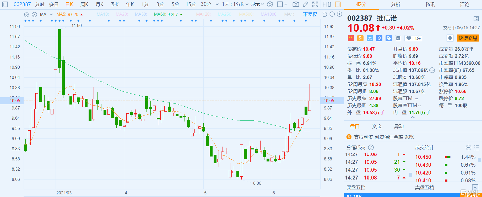
Task: Toggle the MA20 line visibility
Action: 122,14
